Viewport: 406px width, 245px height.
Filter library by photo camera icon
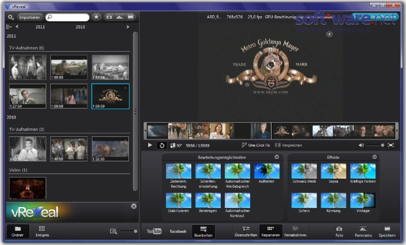coord(109,17)
